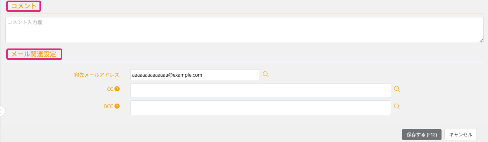Open address search for the BCC field
488x142 pixels.
(397, 106)
